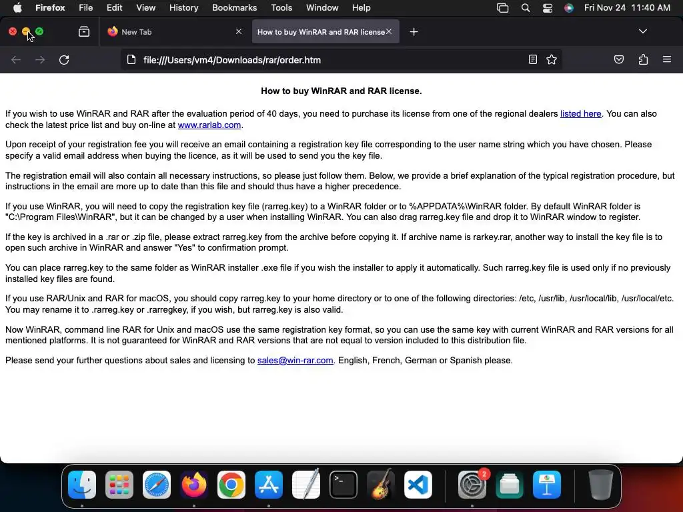Toggle reader view in address bar
The height and width of the screenshot is (512, 683).
click(x=532, y=59)
